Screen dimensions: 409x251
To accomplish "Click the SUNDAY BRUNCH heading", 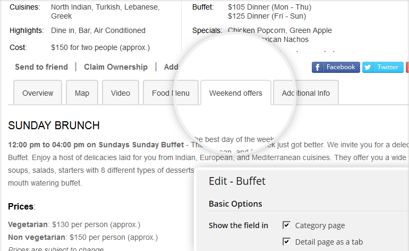I will tap(54, 125).
